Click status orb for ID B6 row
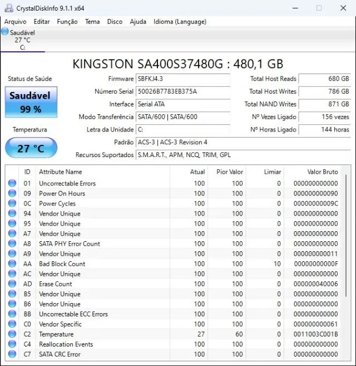The width and height of the screenshot is (356, 366). (12, 304)
